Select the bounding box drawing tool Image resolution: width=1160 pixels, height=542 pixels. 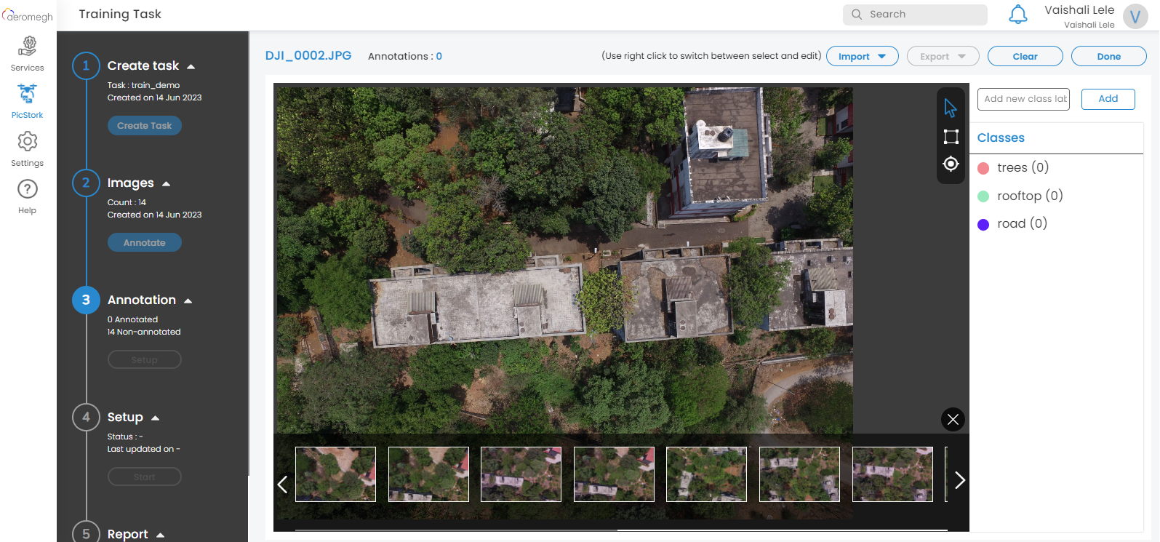pyautogui.click(x=951, y=137)
